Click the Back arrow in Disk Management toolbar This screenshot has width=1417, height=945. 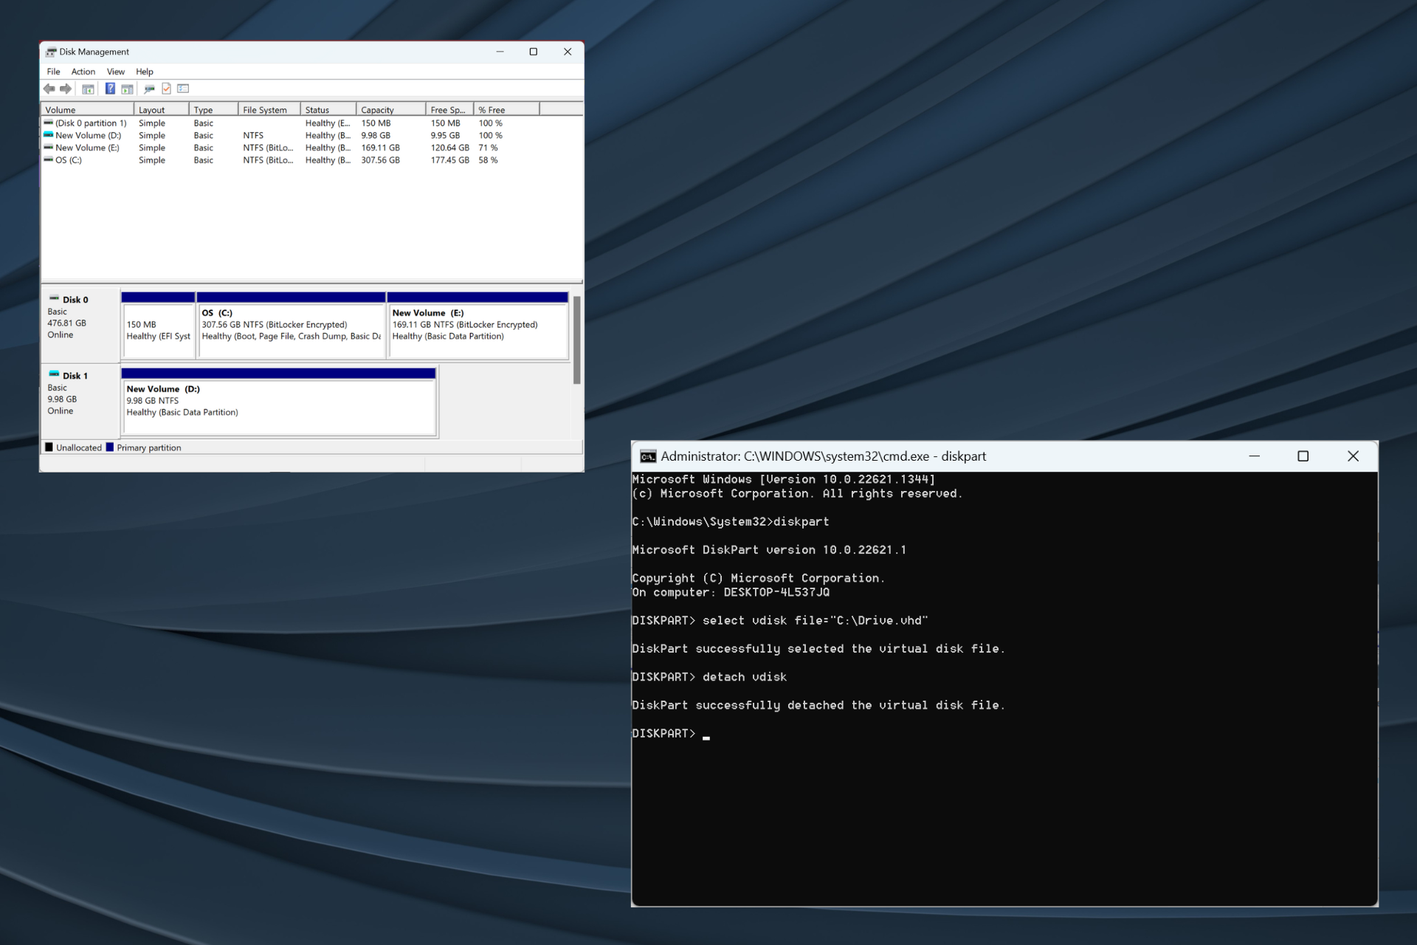49,89
